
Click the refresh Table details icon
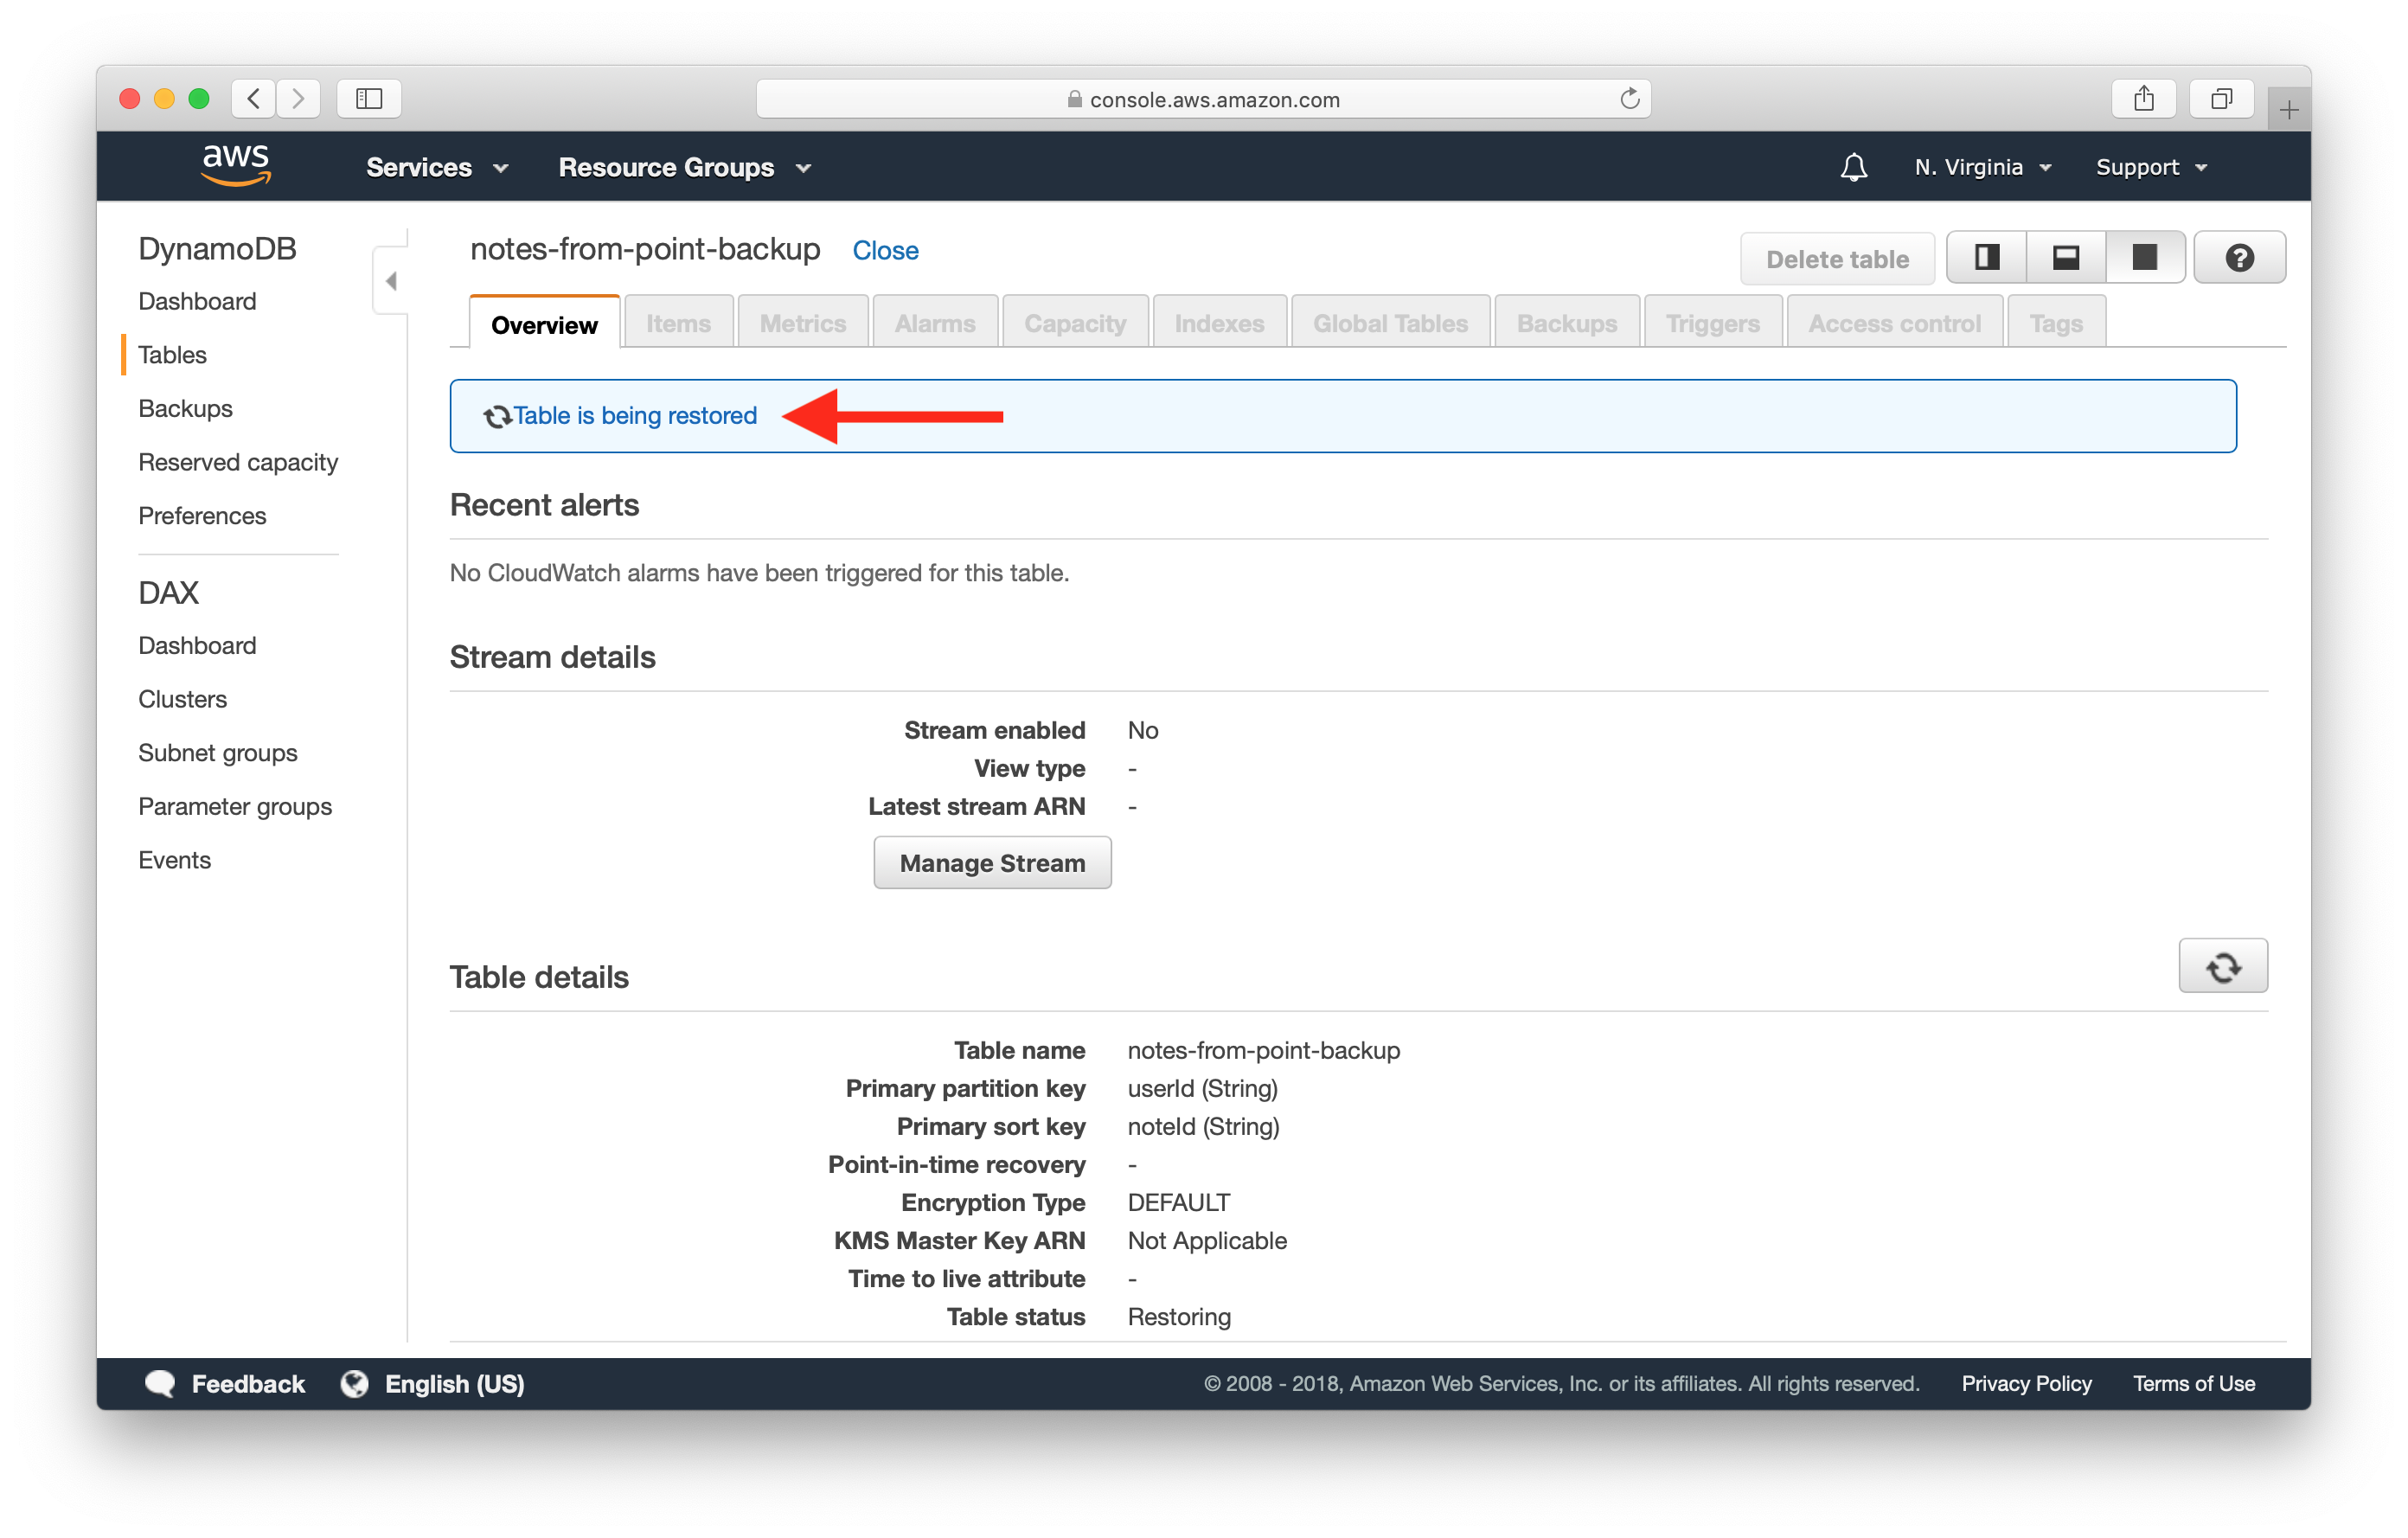(2222, 967)
